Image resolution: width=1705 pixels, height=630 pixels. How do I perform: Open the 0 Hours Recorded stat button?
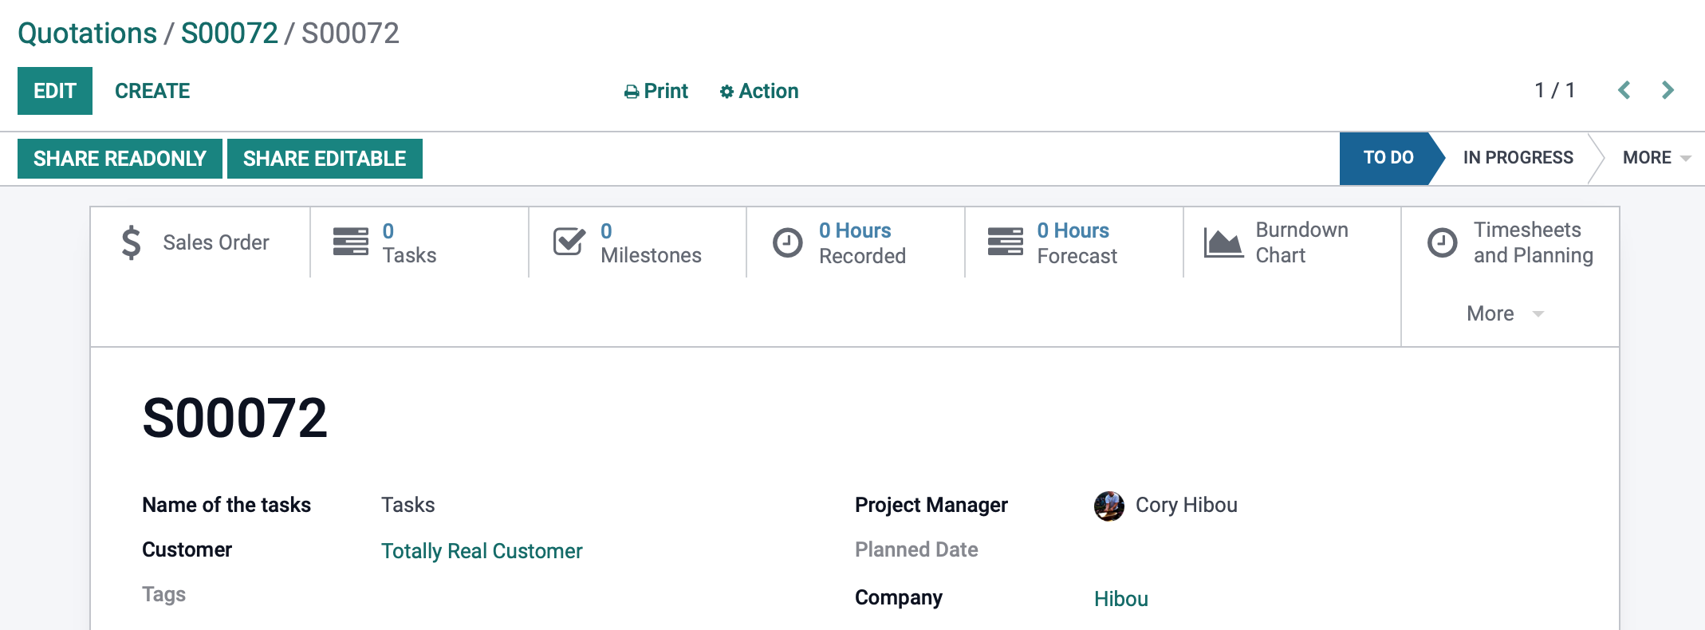click(856, 242)
